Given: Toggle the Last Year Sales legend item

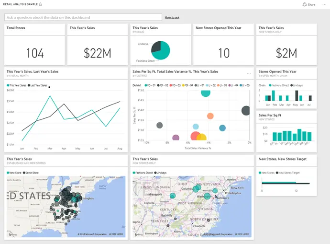Looking at the screenshot, I should (38, 85).
